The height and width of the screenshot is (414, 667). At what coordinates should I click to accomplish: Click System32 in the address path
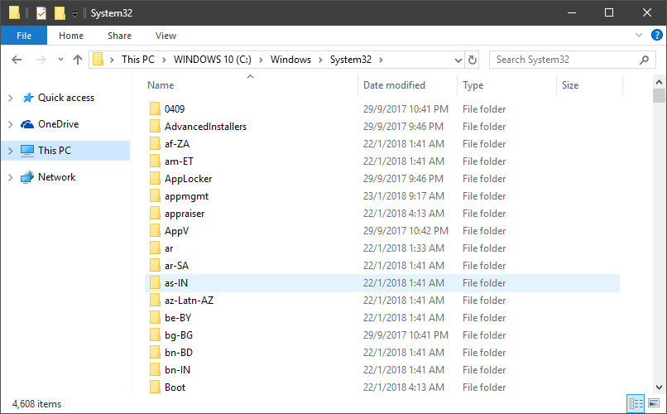pyautogui.click(x=351, y=60)
